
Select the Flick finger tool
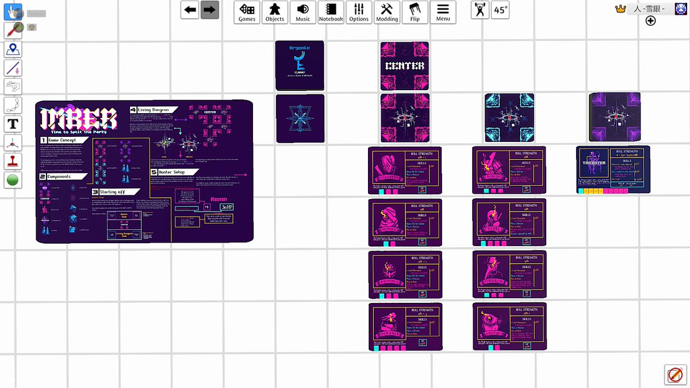click(13, 86)
